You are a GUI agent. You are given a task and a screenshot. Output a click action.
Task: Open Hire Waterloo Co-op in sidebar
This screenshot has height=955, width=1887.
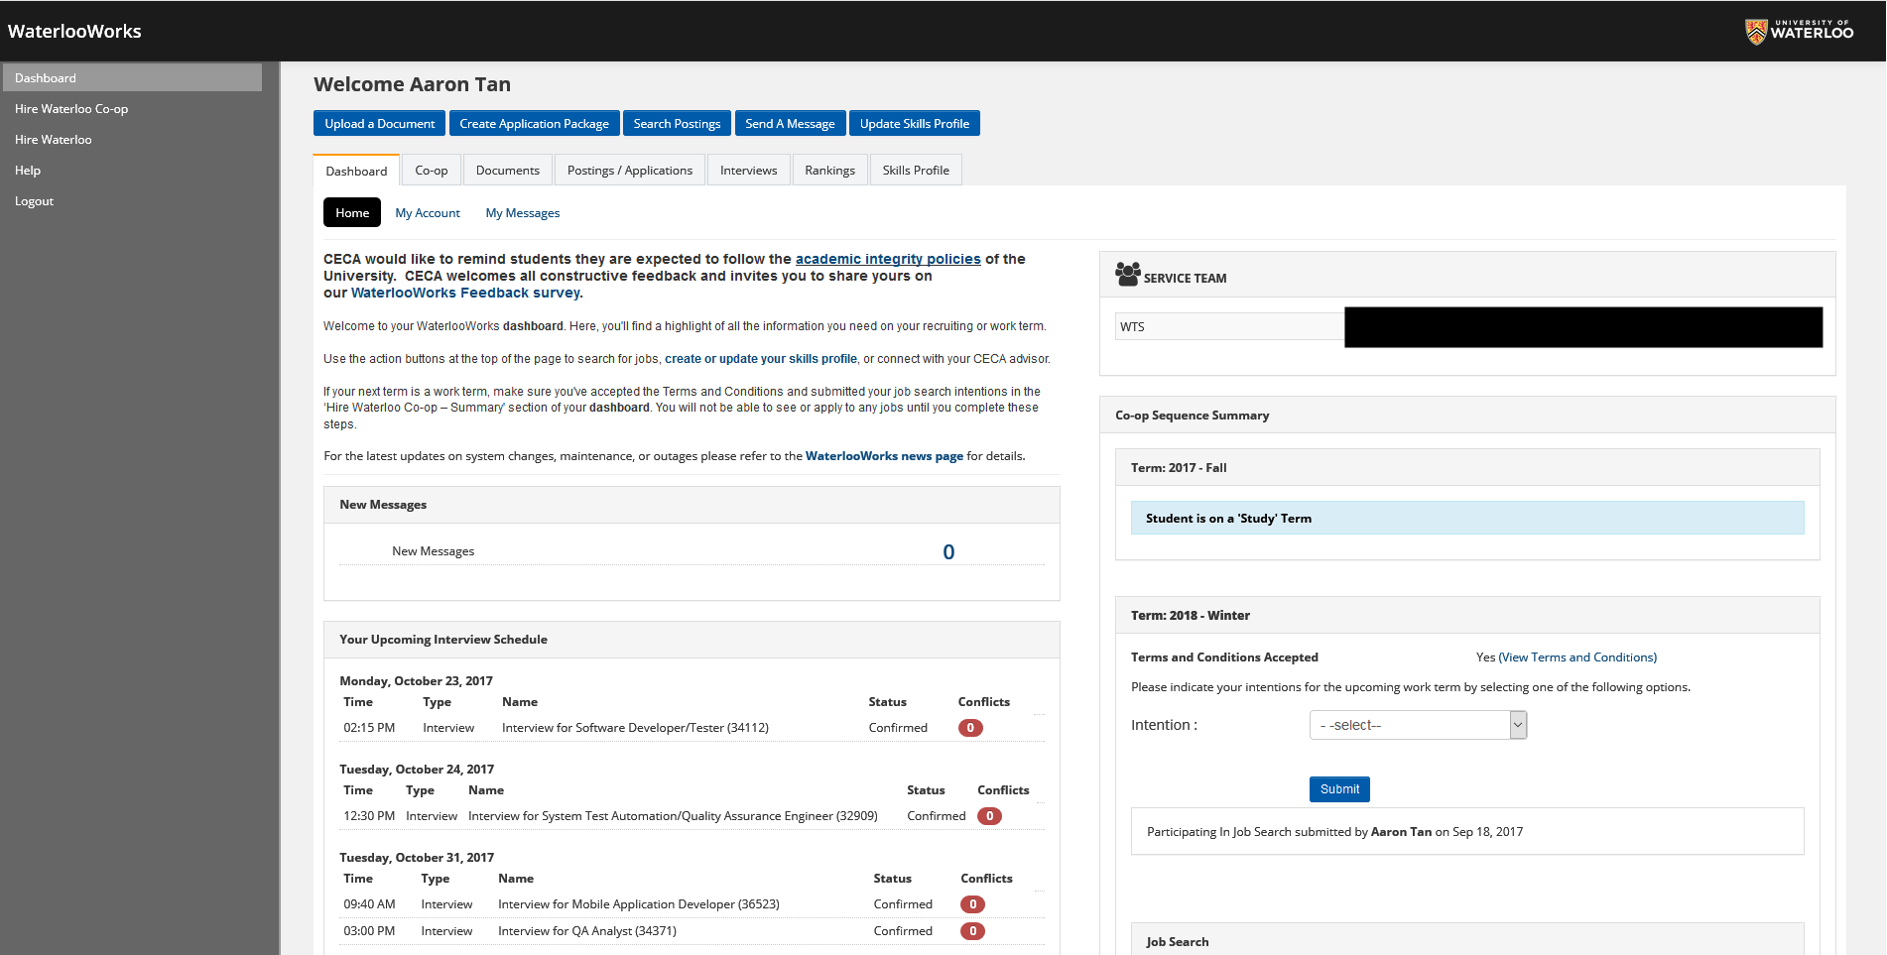tap(71, 109)
